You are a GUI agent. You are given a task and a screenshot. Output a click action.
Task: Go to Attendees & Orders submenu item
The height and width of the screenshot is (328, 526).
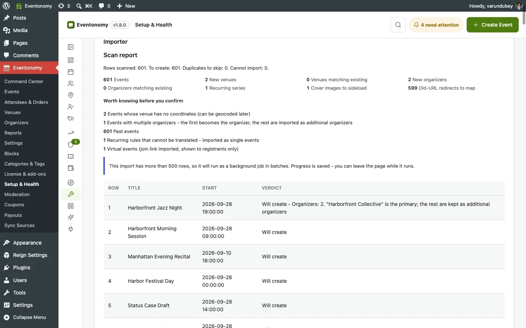point(26,102)
